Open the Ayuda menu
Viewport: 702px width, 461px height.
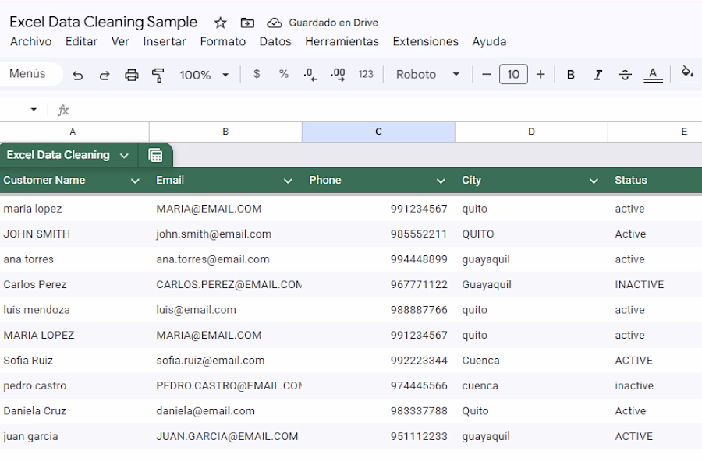[489, 41]
